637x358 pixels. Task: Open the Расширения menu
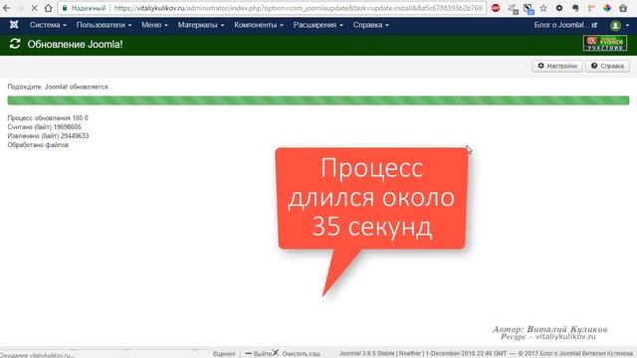click(318, 25)
